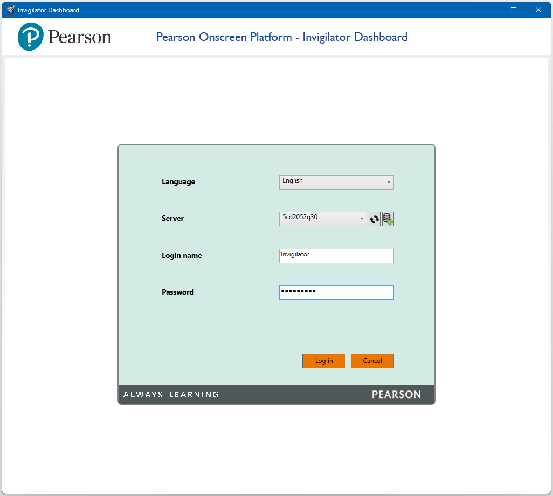This screenshot has width=553, height=496.
Task: Maximize the application window
Action: tap(513, 9)
